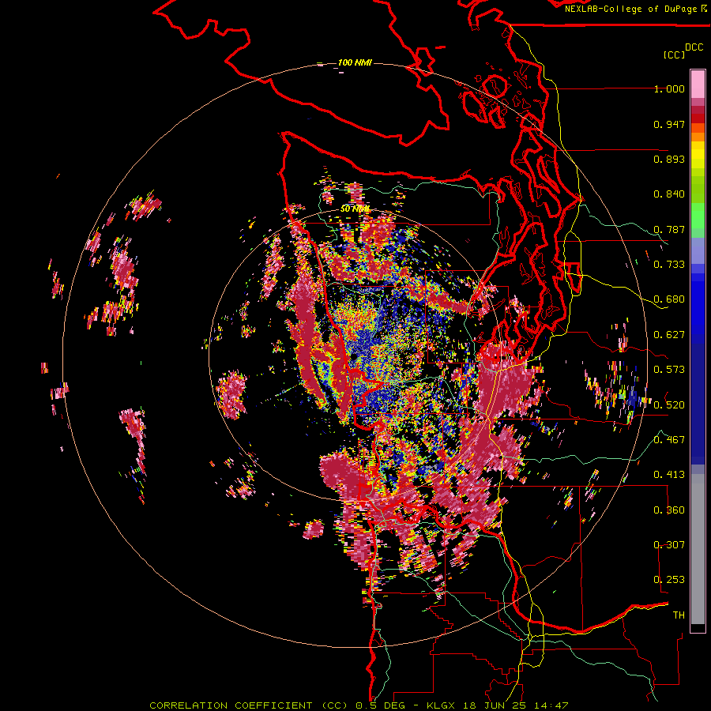The width and height of the screenshot is (711, 711).
Task: Select the 50 NMI range ring label
Action: pyautogui.click(x=355, y=209)
